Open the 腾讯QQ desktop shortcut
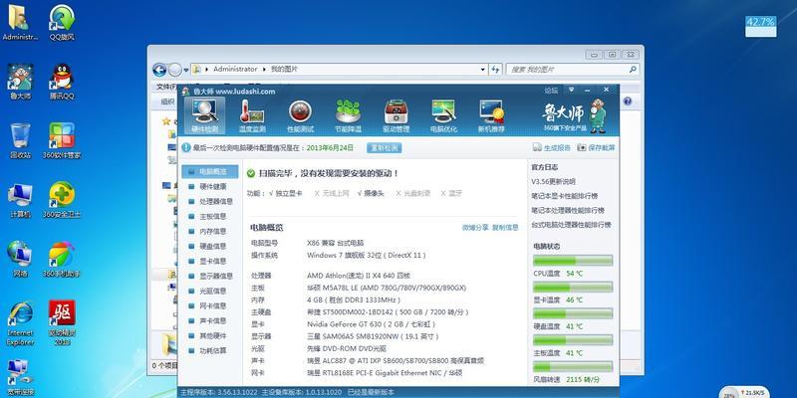797x398 pixels. coord(62,82)
